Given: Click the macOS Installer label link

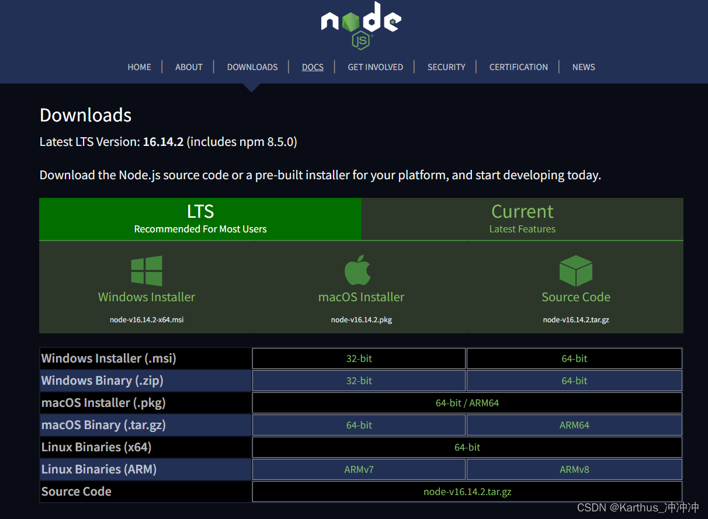Looking at the screenshot, I should (361, 297).
